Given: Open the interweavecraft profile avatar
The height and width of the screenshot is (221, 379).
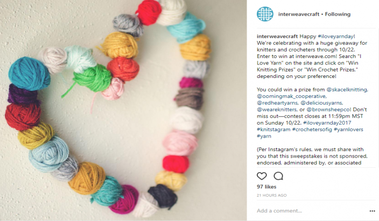Looking at the screenshot, I should click(x=265, y=14).
